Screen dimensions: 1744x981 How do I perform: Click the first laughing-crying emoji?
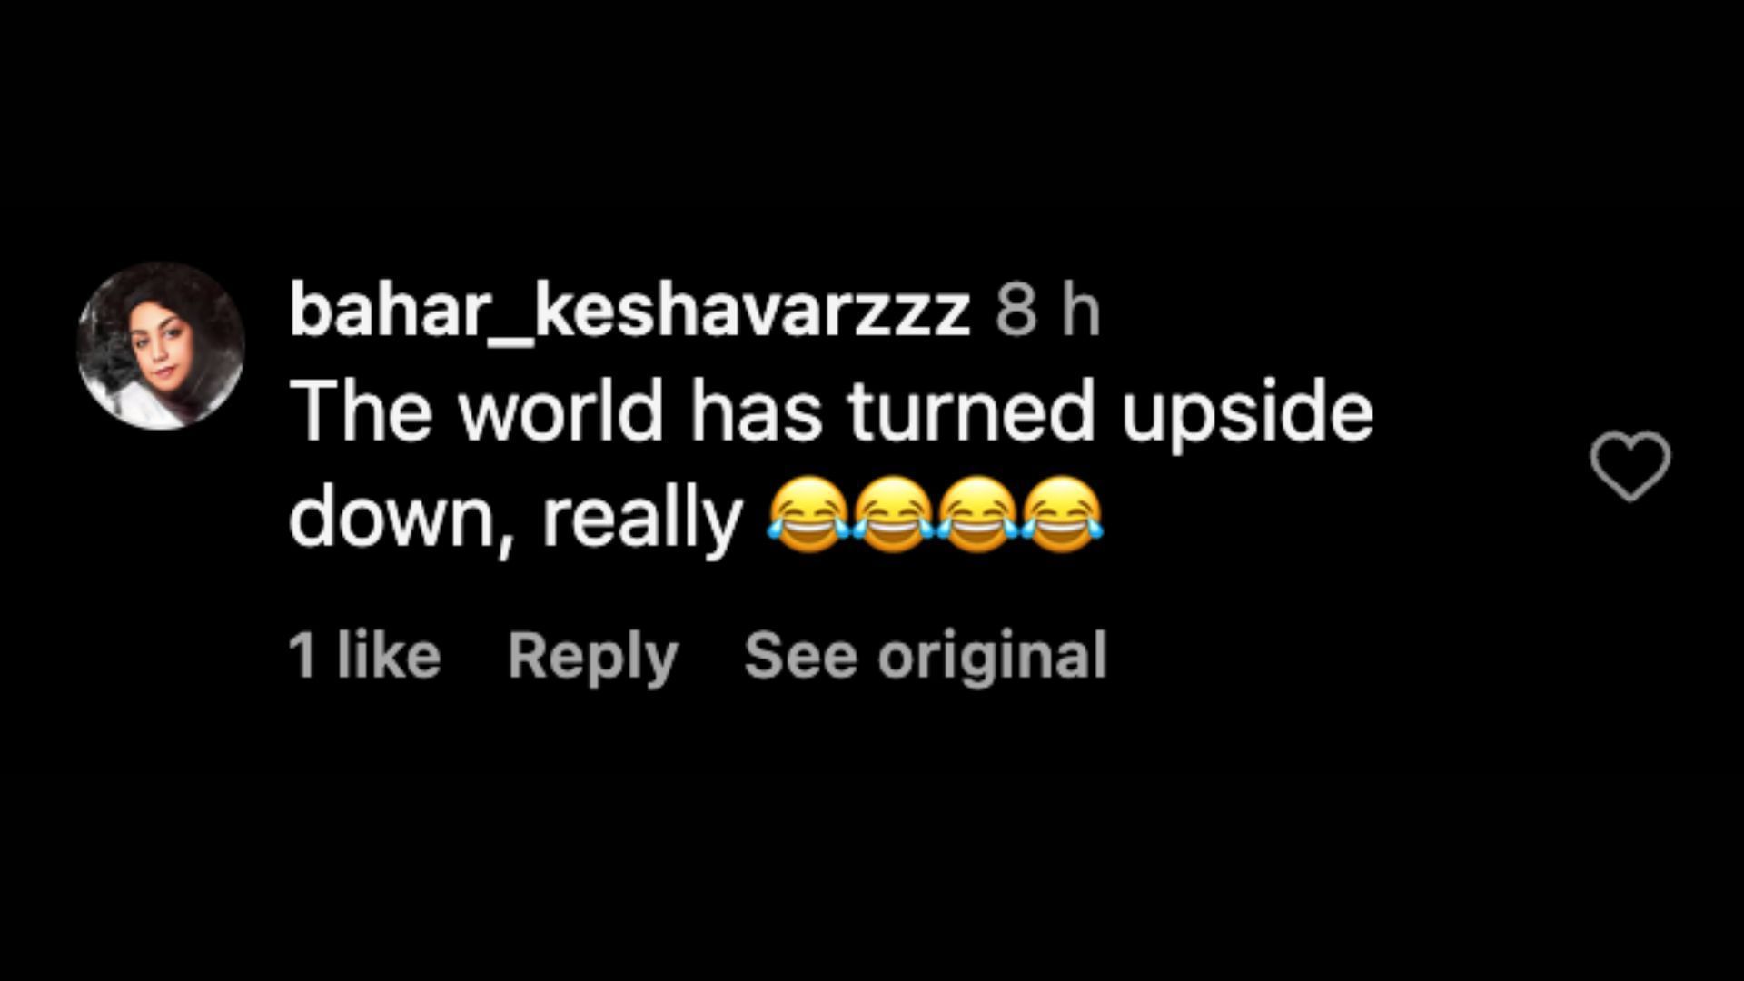809,515
